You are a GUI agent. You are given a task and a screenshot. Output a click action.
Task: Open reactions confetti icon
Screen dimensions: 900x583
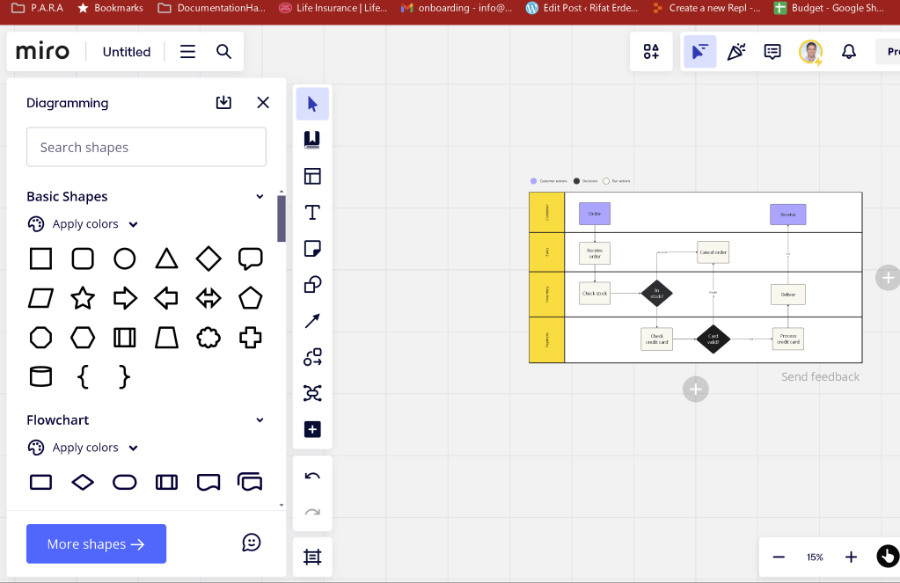click(735, 52)
